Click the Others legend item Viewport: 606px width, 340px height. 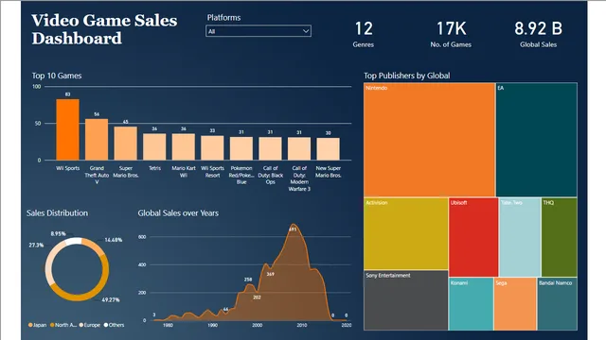coord(114,325)
